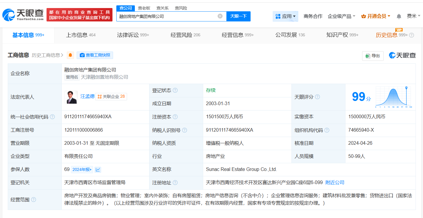
Task: Open the 公司发展 tab
Action: pyautogui.click(x=290, y=35)
